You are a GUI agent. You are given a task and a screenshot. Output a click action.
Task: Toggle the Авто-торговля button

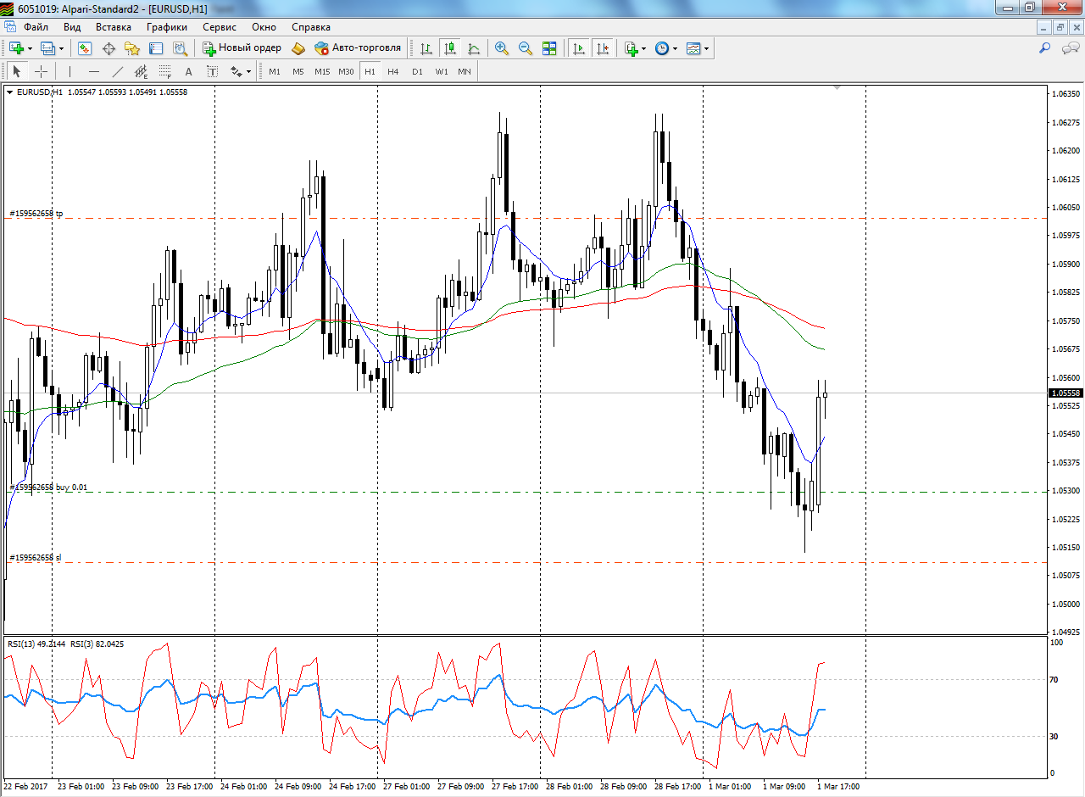358,48
